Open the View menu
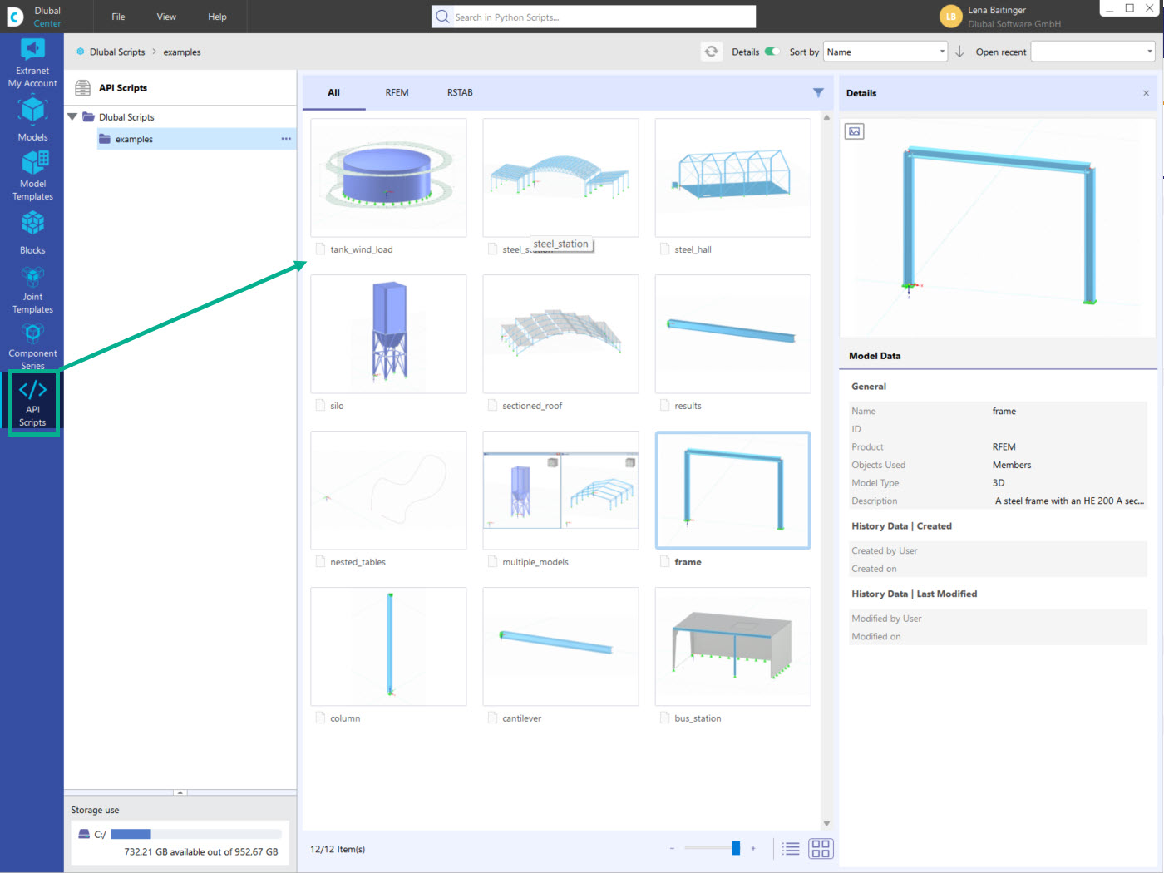 pos(165,17)
